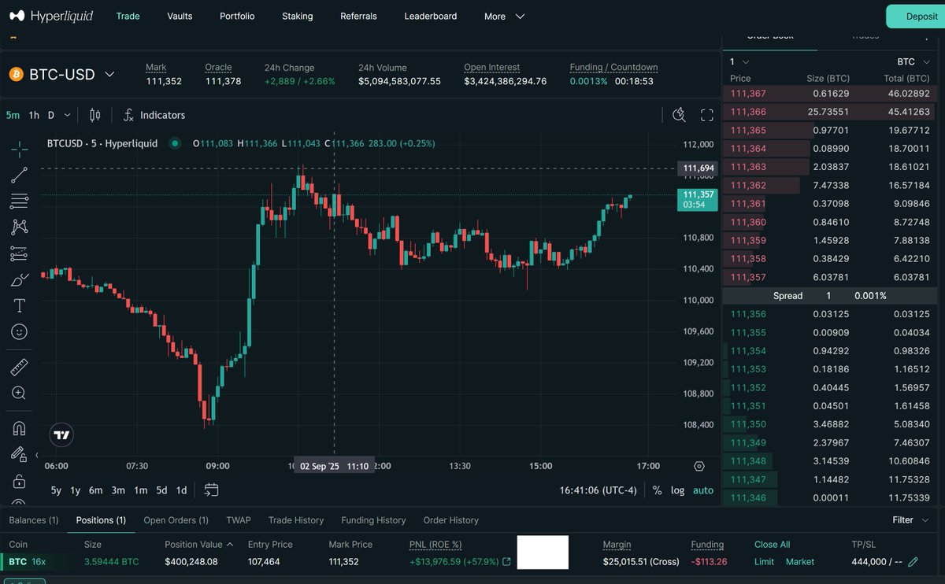
Task: Activate the zoom in tool
Action: click(20, 393)
